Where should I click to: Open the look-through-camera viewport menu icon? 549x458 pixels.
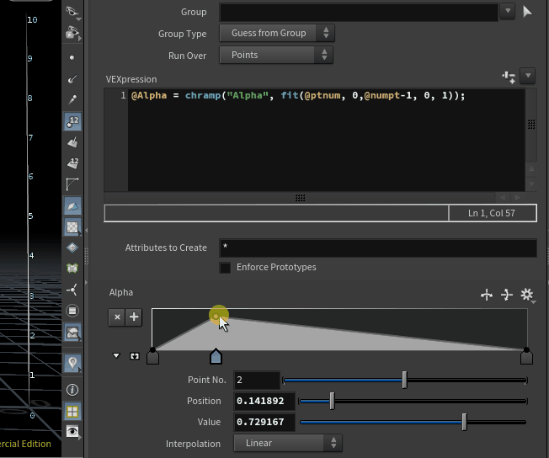tap(72, 12)
